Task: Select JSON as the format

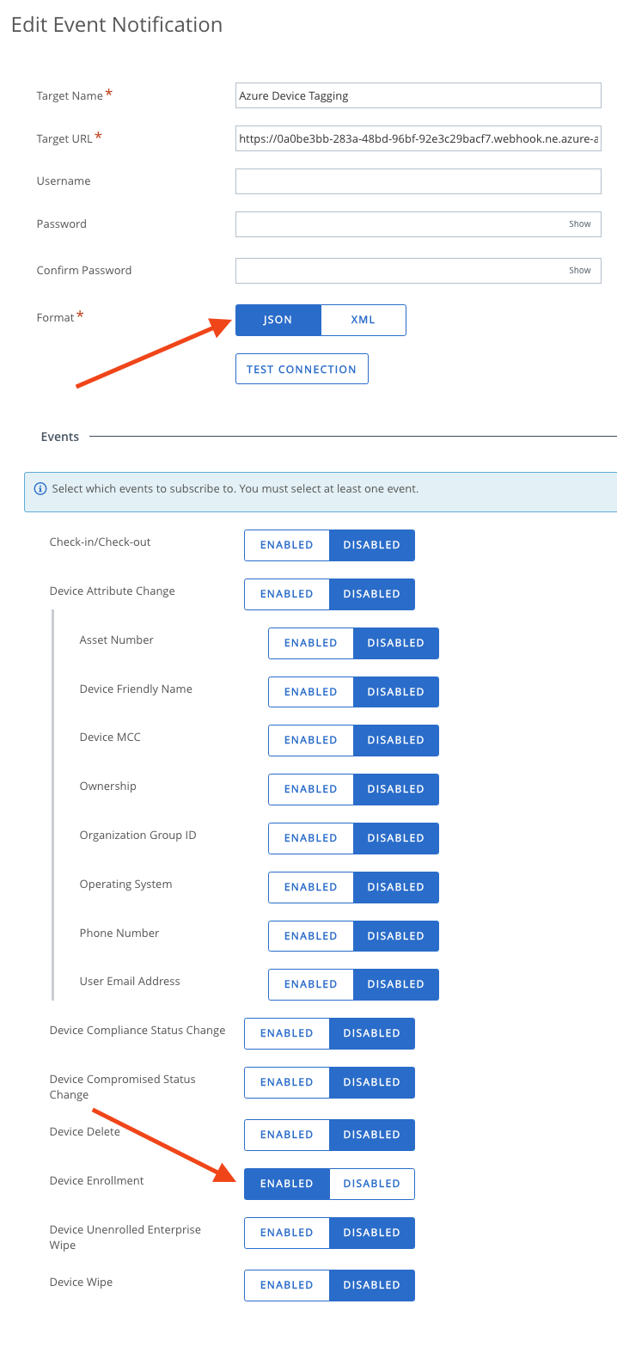Action: pos(278,320)
